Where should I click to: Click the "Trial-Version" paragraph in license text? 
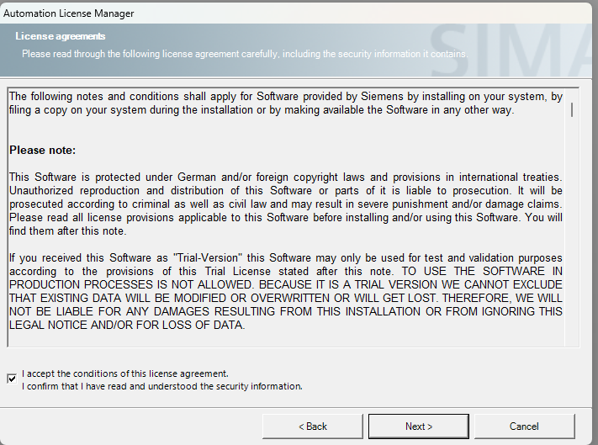284,257
